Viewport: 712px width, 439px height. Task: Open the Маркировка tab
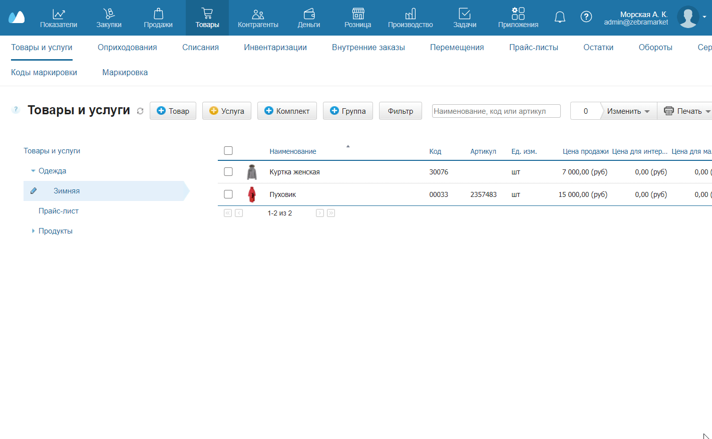(x=125, y=73)
